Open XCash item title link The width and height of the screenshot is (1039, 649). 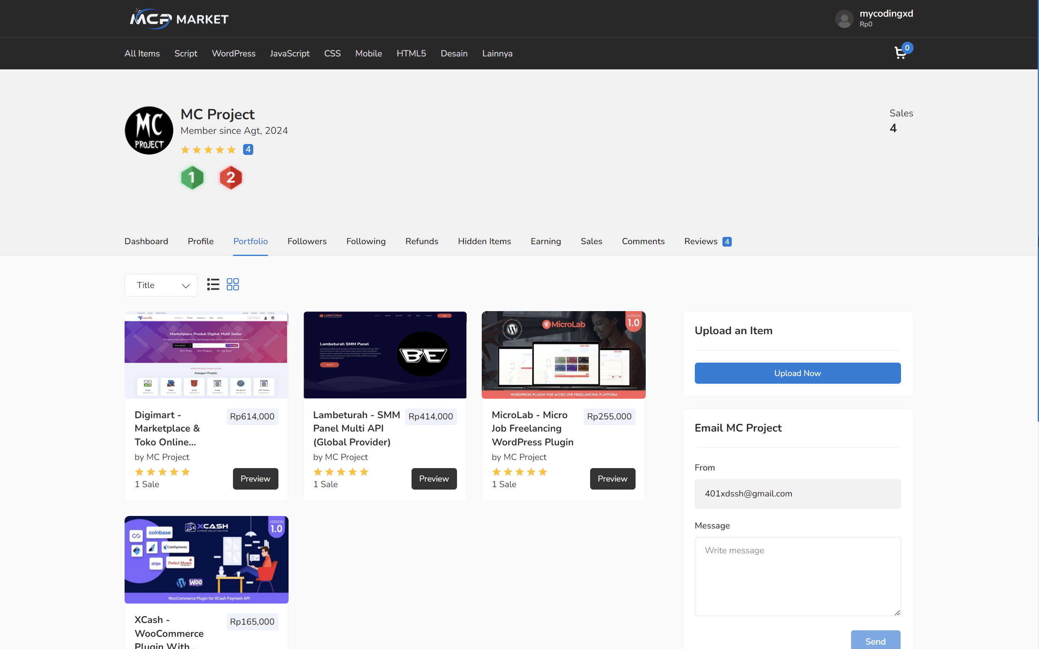(169, 632)
